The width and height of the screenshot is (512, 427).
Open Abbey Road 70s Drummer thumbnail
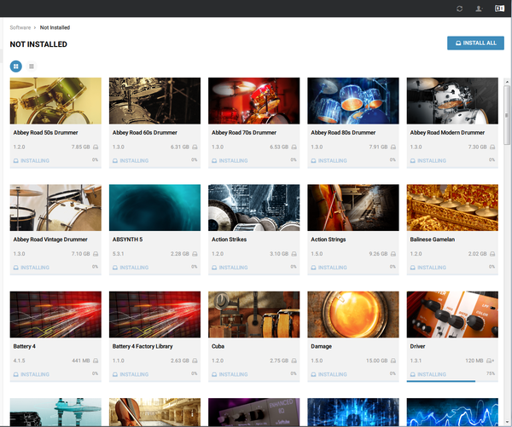[x=254, y=101]
